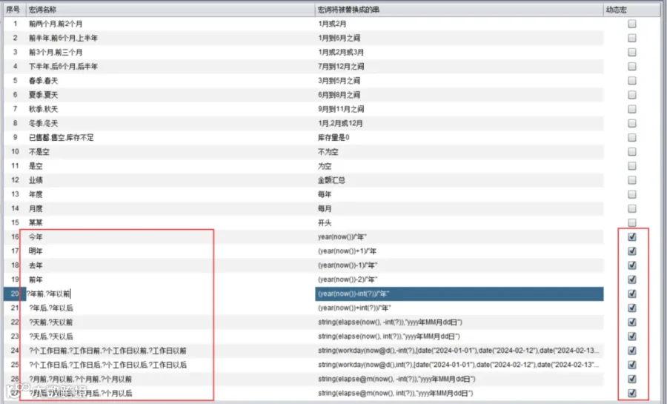Toggle dynamic macro checkbox for 是空 row

631,166
